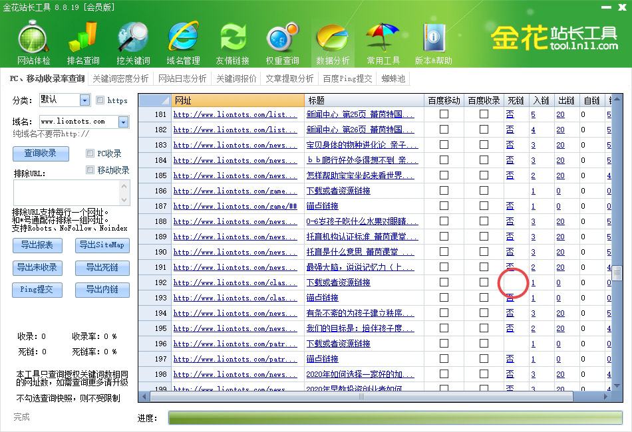The height and width of the screenshot is (432, 632).
Task: Open the 数据分析 data analysis module
Action: tap(332, 40)
